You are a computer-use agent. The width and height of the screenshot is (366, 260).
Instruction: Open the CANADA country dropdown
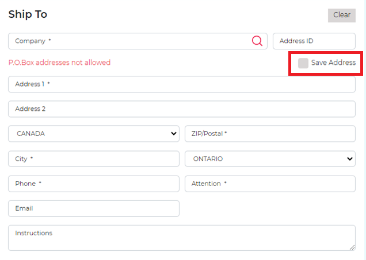tap(94, 134)
